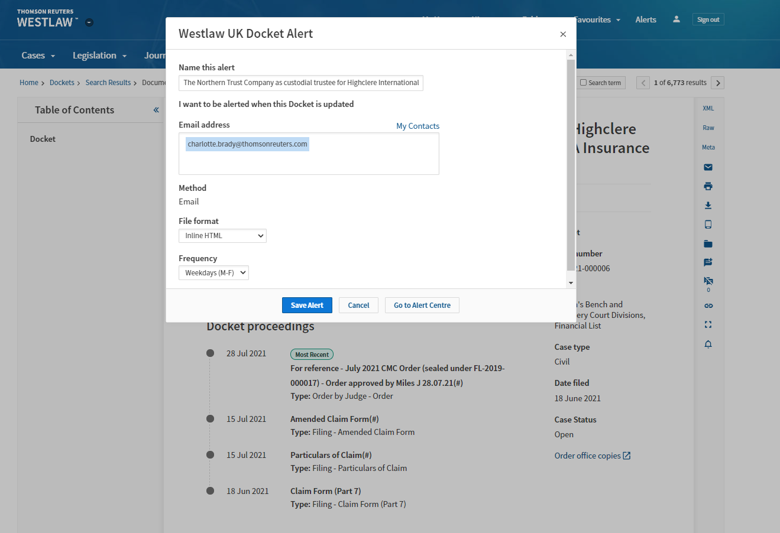Click the bell alert icon

[x=708, y=344]
